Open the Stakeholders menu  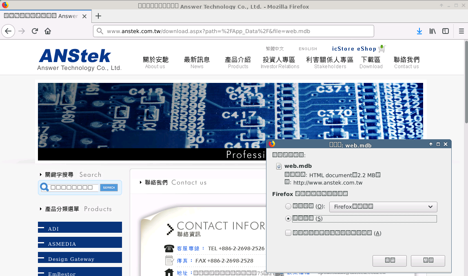(330, 63)
